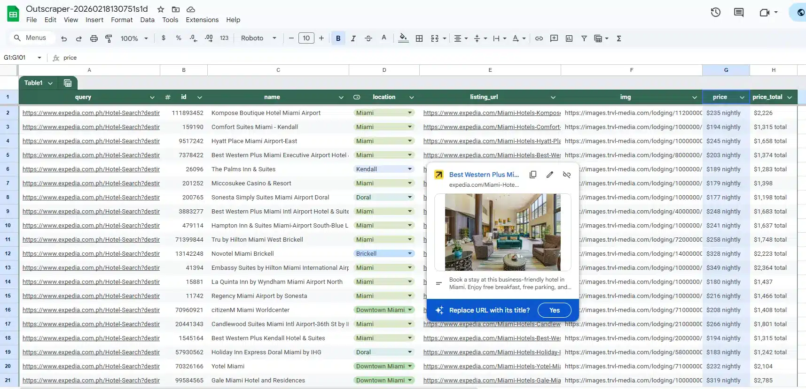Click the create filter funnel icon

click(584, 38)
